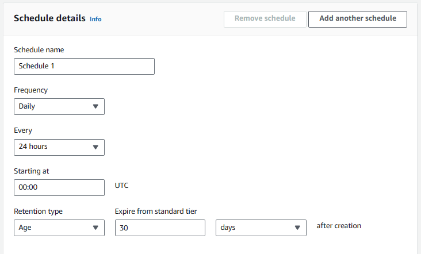Focus the Schedule name text field

[x=84, y=66]
